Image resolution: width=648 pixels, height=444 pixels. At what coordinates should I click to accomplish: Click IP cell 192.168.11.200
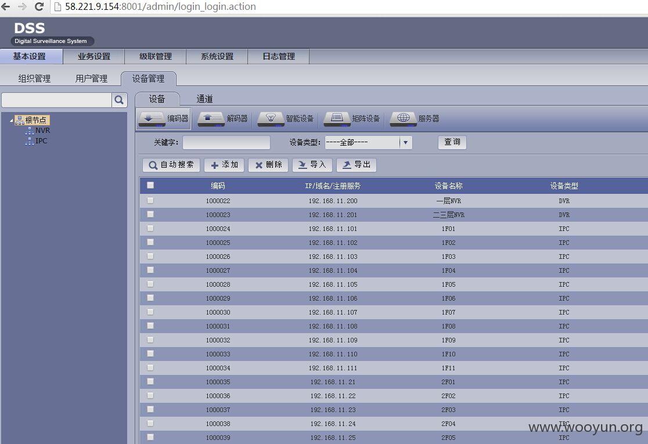(333, 201)
